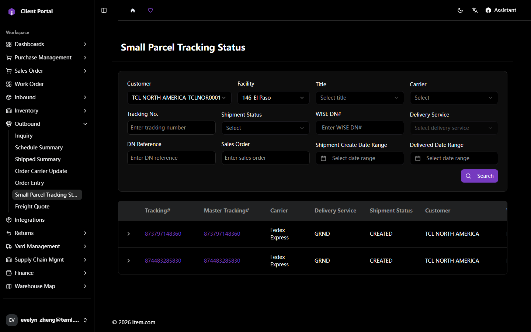Image resolution: width=531 pixels, height=332 pixels.
Task: Click the WISE DN# input field
Action: point(360,128)
